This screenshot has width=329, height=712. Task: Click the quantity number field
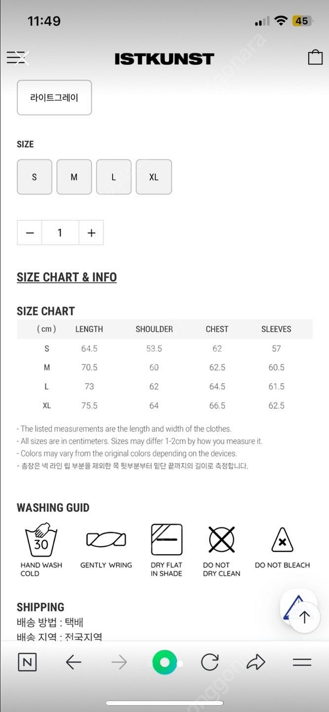coord(60,233)
